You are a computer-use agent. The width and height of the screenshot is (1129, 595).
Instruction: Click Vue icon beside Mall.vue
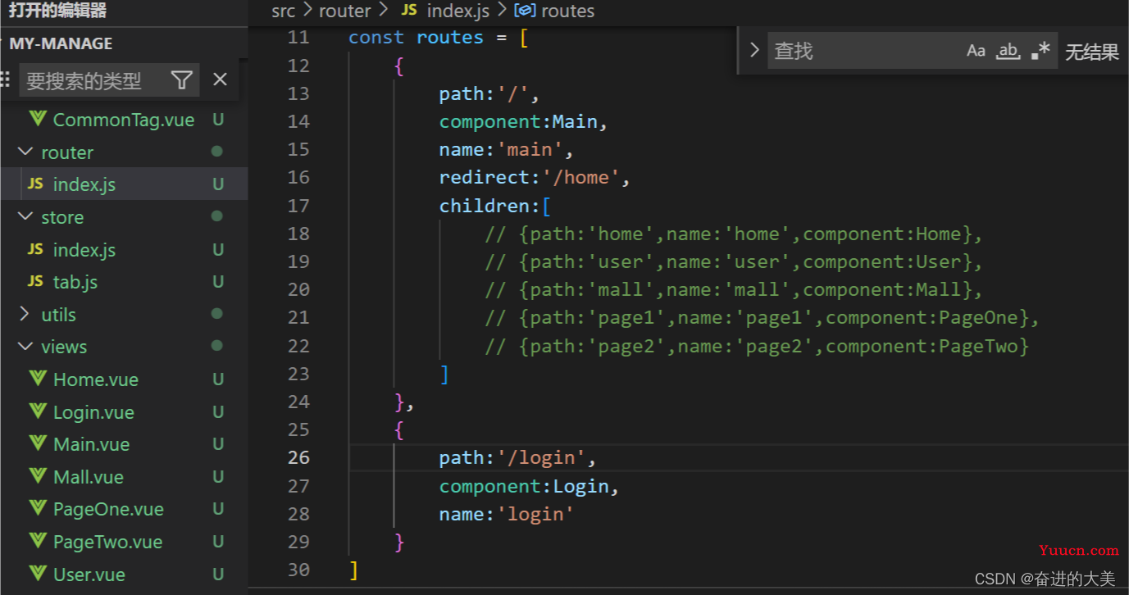(37, 476)
